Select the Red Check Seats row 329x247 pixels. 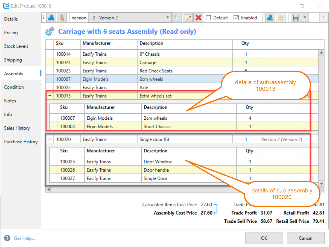pyautogui.click(x=182, y=71)
